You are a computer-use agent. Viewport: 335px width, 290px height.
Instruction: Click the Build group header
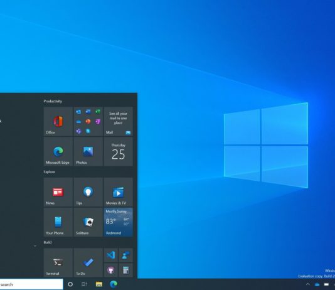(48, 242)
